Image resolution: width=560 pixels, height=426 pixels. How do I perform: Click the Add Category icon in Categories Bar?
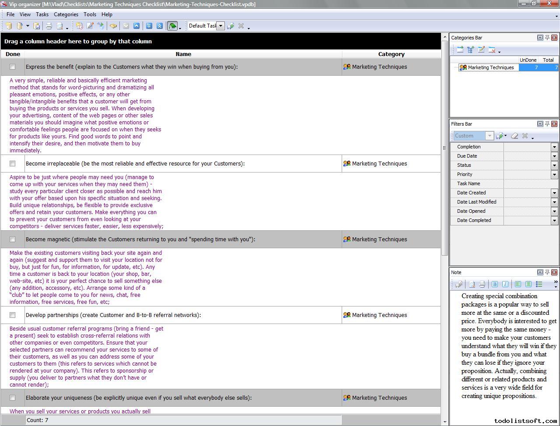(460, 50)
